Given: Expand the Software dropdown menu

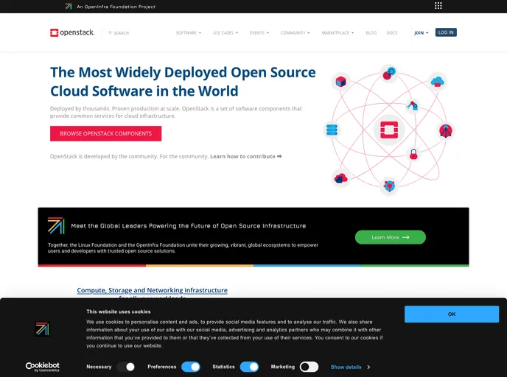Looking at the screenshot, I should [188, 33].
